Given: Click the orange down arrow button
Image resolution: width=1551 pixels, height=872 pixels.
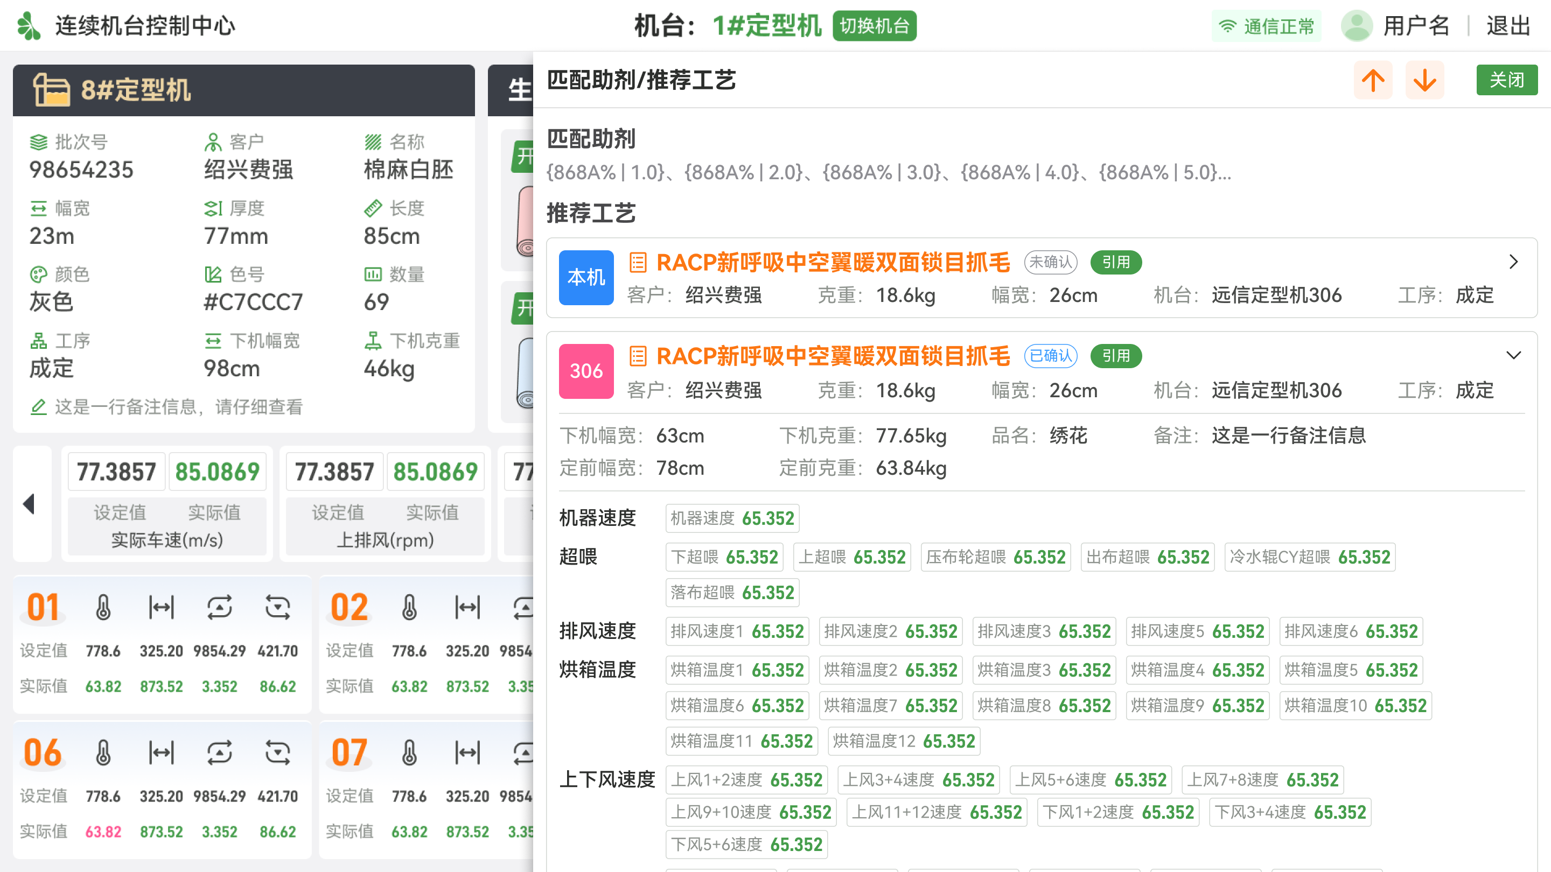Looking at the screenshot, I should [1424, 80].
